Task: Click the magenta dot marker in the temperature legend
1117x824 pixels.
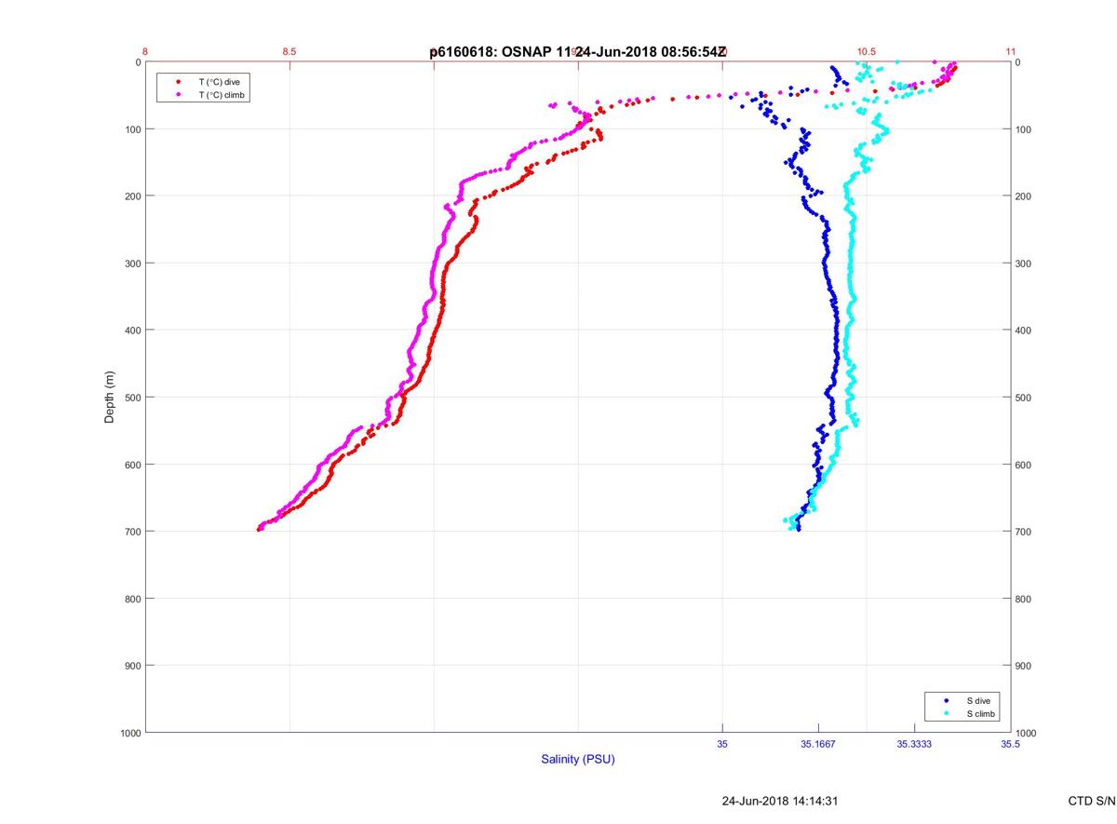Action: tap(178, 95)
